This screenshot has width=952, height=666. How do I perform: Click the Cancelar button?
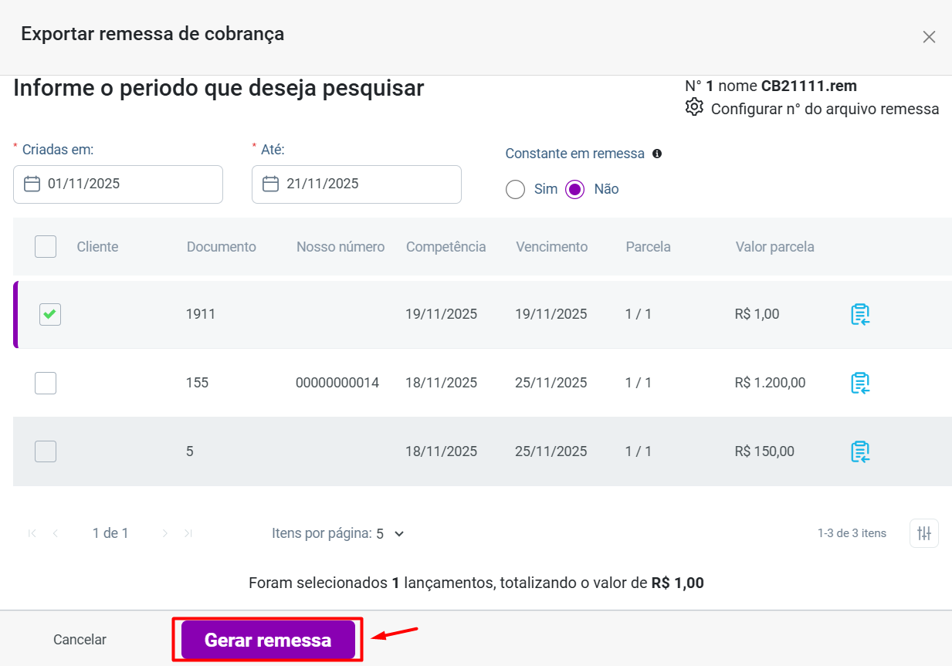[x=80, y=640]
